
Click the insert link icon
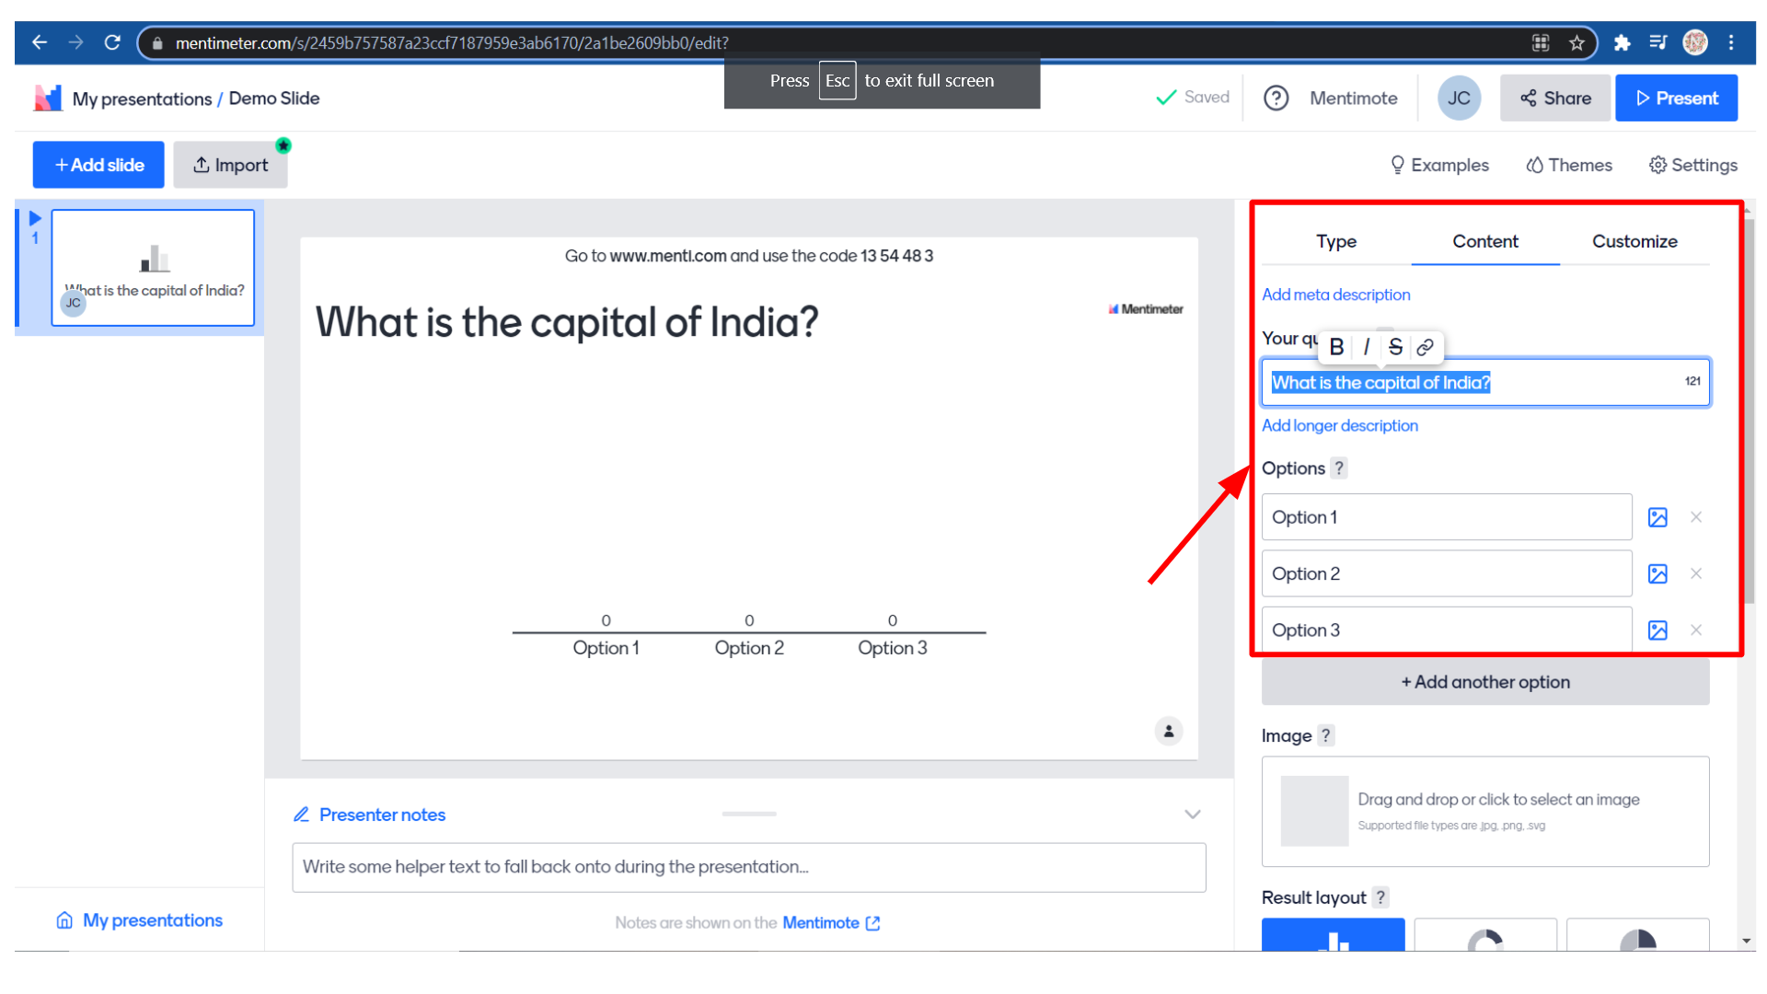click(1425, 347)
